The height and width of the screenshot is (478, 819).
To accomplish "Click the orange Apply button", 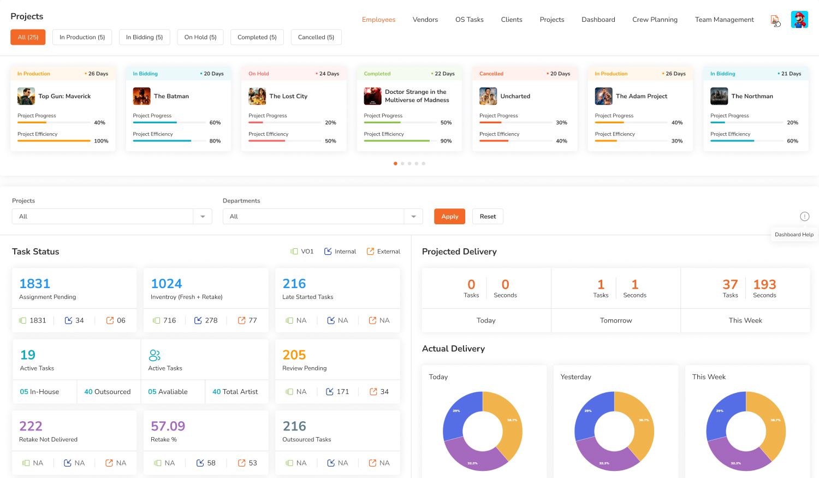I will click(x=450, y=217).
